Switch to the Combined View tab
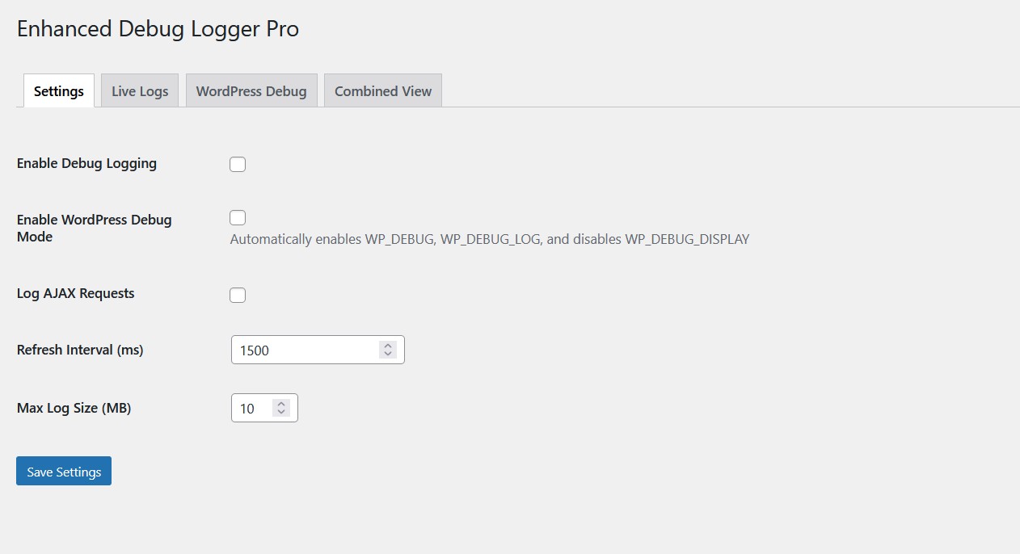1020x554 pixels. (383, 90)
